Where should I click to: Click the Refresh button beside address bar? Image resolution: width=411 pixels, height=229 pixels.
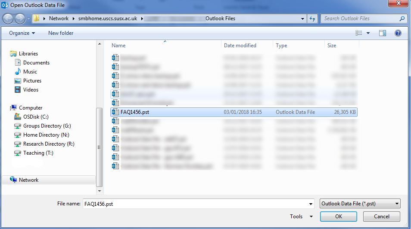312,18
